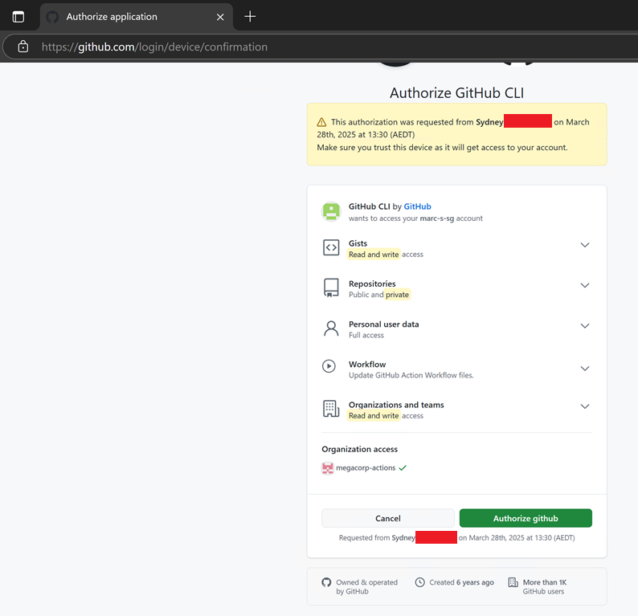Click the Repositories permission title

click(372, 284)
